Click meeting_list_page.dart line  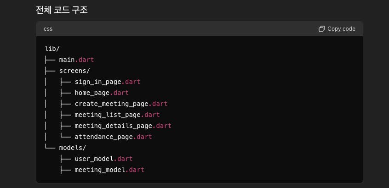click(117, 115)
